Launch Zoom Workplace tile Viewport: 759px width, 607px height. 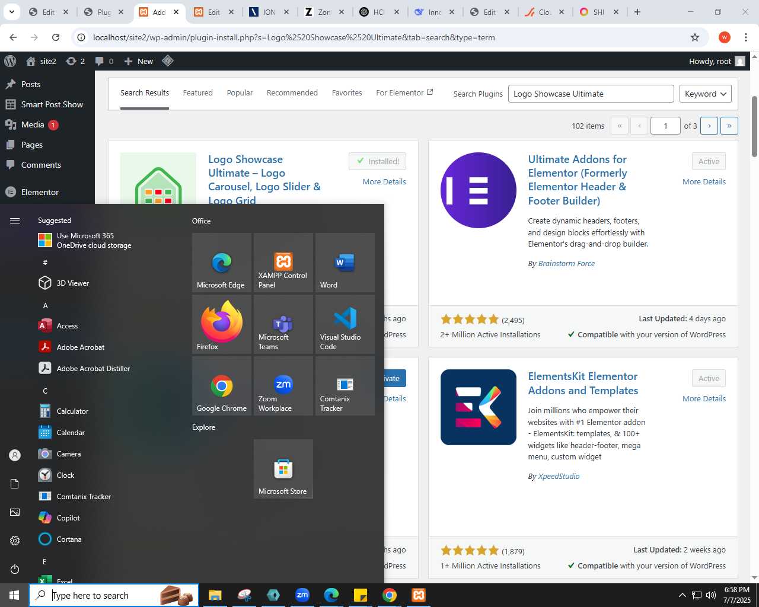[x=283, y=386]
